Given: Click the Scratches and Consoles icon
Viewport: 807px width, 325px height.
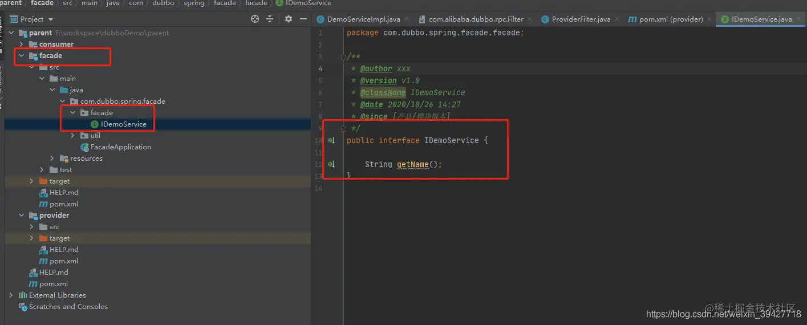Looking at the screenshot, I should (x=23, y=307).
